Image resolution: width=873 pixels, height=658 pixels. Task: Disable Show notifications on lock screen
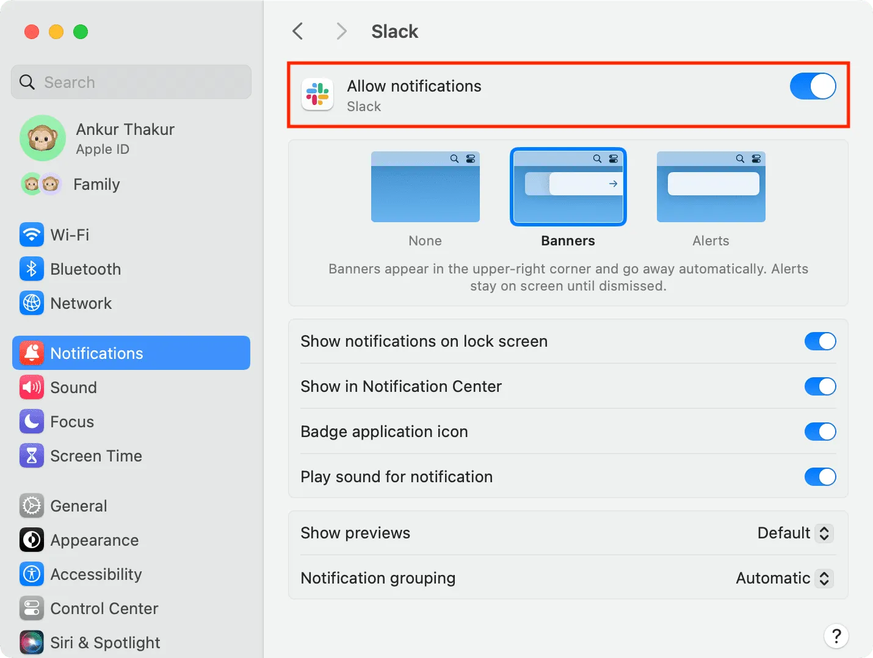(x=820, y=341)
